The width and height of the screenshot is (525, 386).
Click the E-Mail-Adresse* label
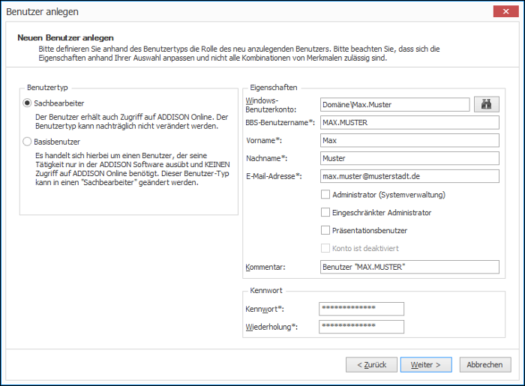coord(274,176)
